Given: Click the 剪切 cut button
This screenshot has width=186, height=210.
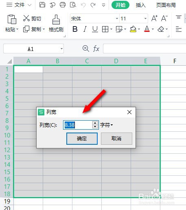Looking at the screenshot, I should (x=32, y=18).
